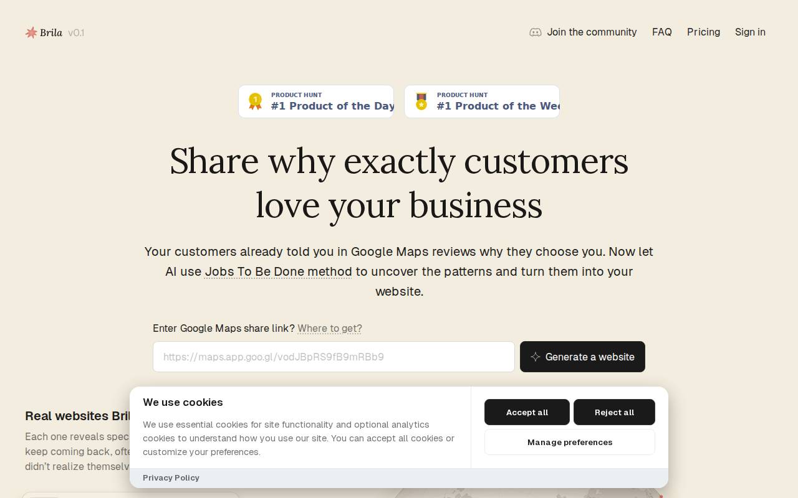Click the gold medal Product of the Day icon
Viewport: 798px width, 498px height.
[x=255, y=101]
